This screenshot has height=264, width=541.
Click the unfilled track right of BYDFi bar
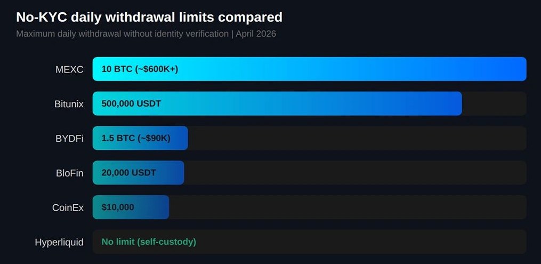click(356, 139)
